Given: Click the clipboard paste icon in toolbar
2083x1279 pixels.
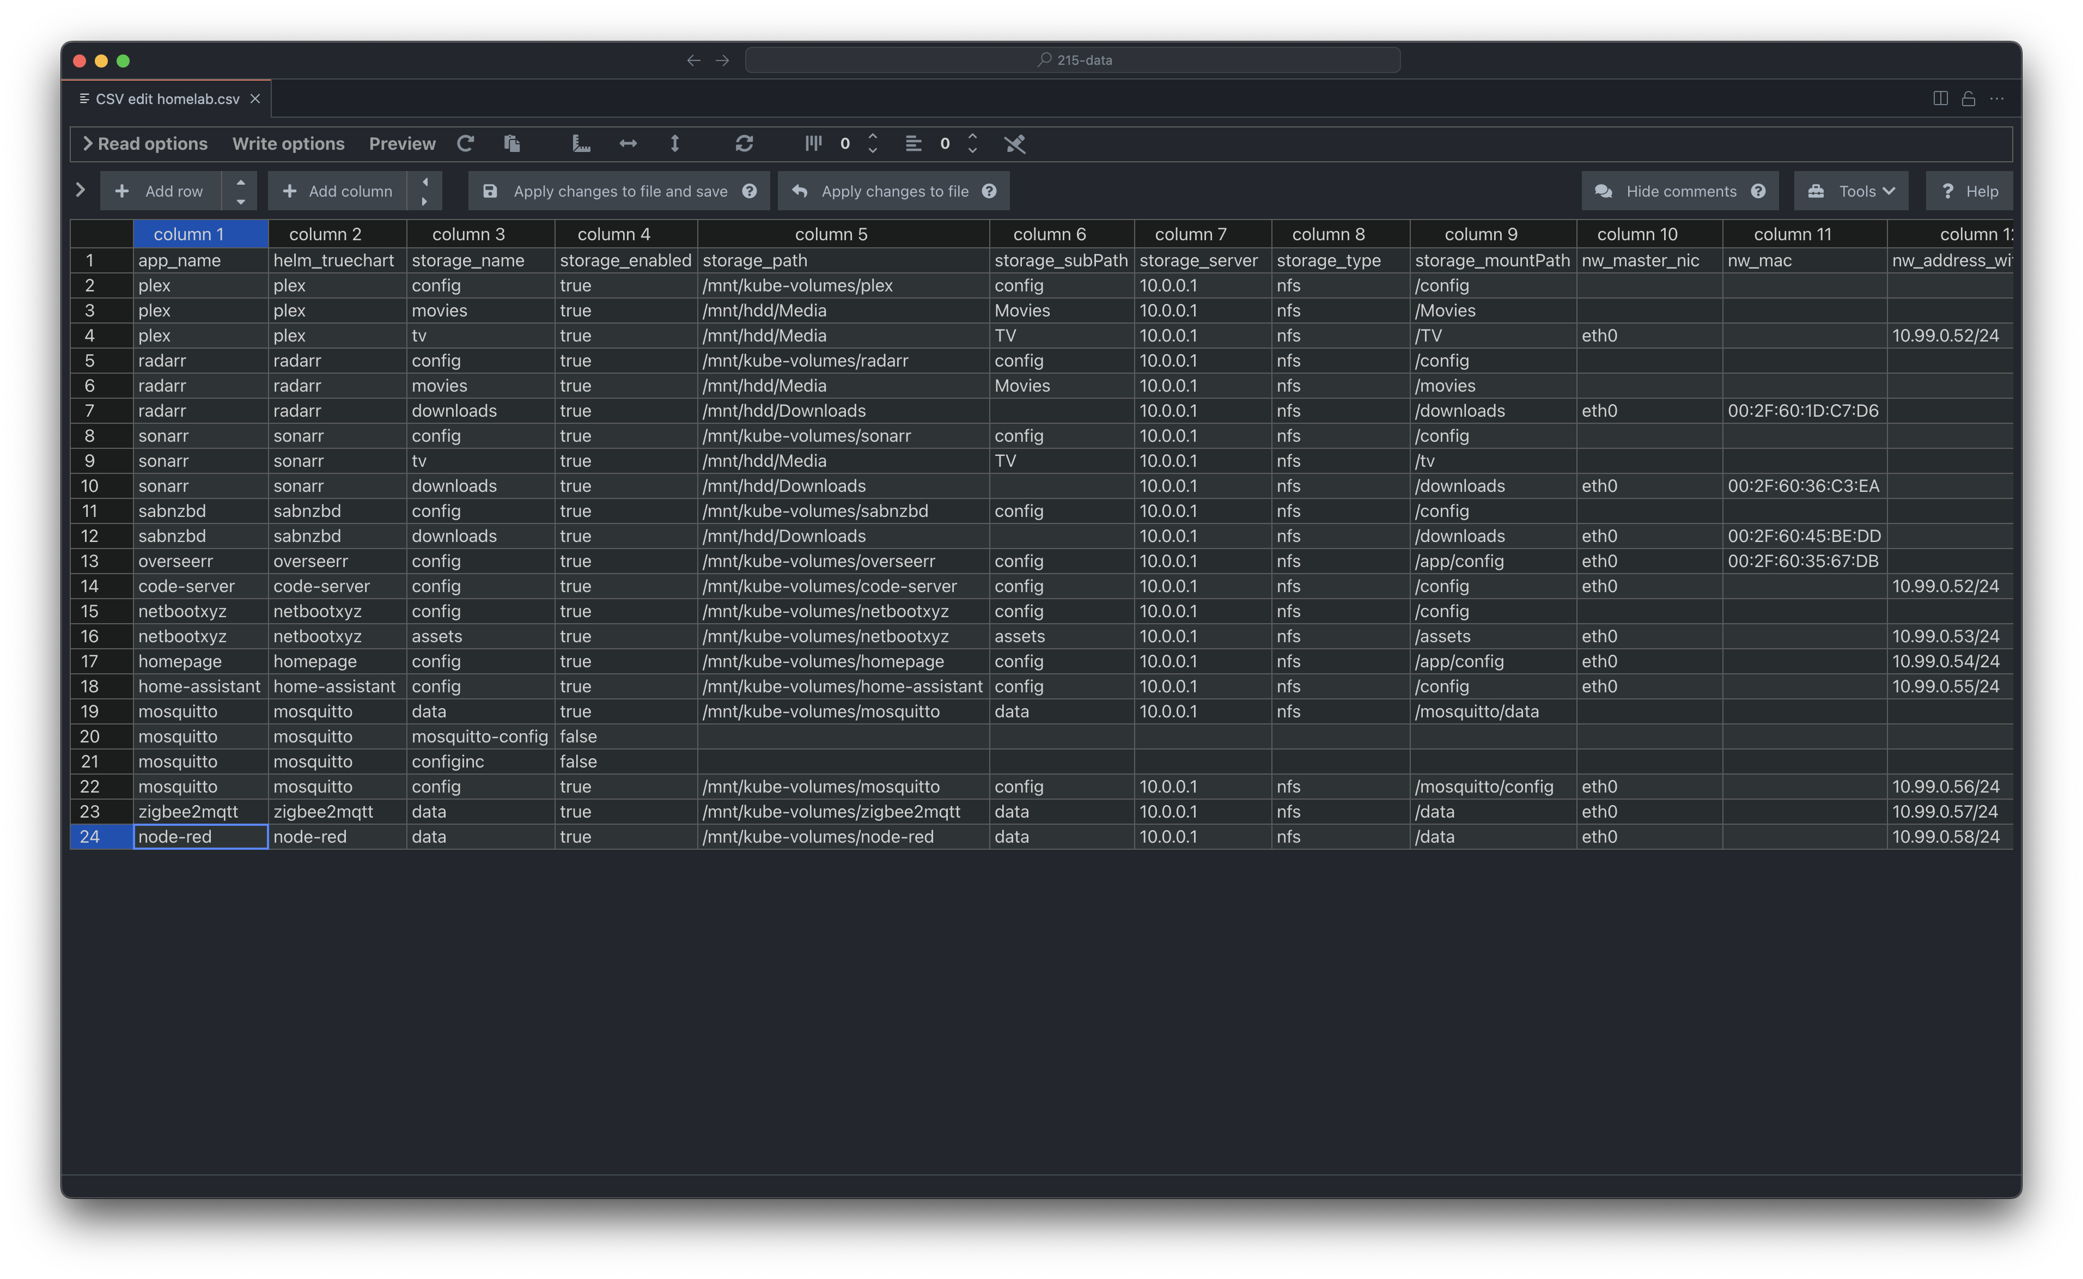Looking at the screenshot, I should pyautogui.click(x=511, y=144).
